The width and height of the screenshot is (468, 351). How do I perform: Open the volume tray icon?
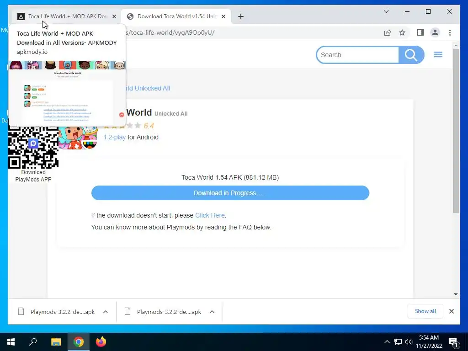click(409, 342)
